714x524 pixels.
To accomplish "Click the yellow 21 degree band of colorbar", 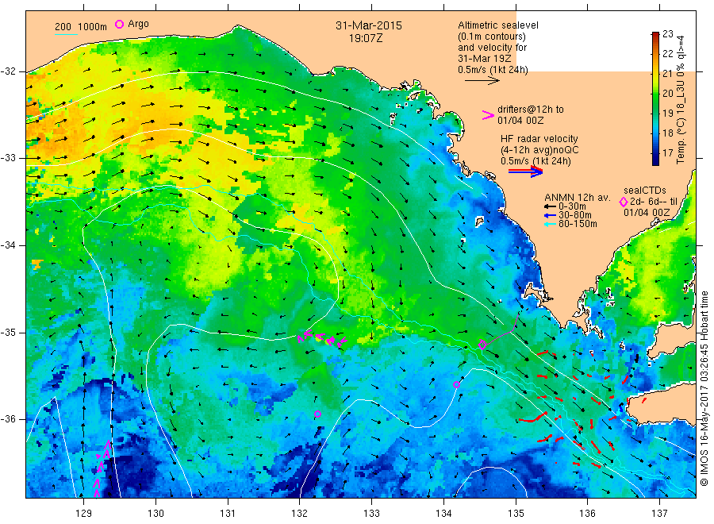I will (x=655, y=74).
